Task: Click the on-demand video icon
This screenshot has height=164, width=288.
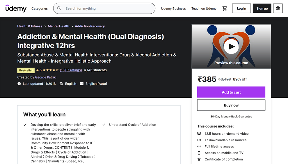Action: point(199,134)
